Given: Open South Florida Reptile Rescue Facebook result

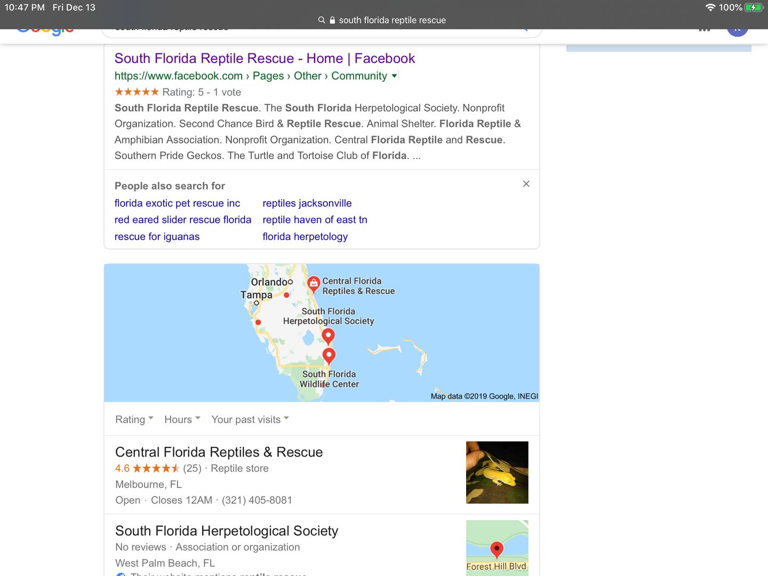Looking at the screenshot, I should [x=265, y=59].
